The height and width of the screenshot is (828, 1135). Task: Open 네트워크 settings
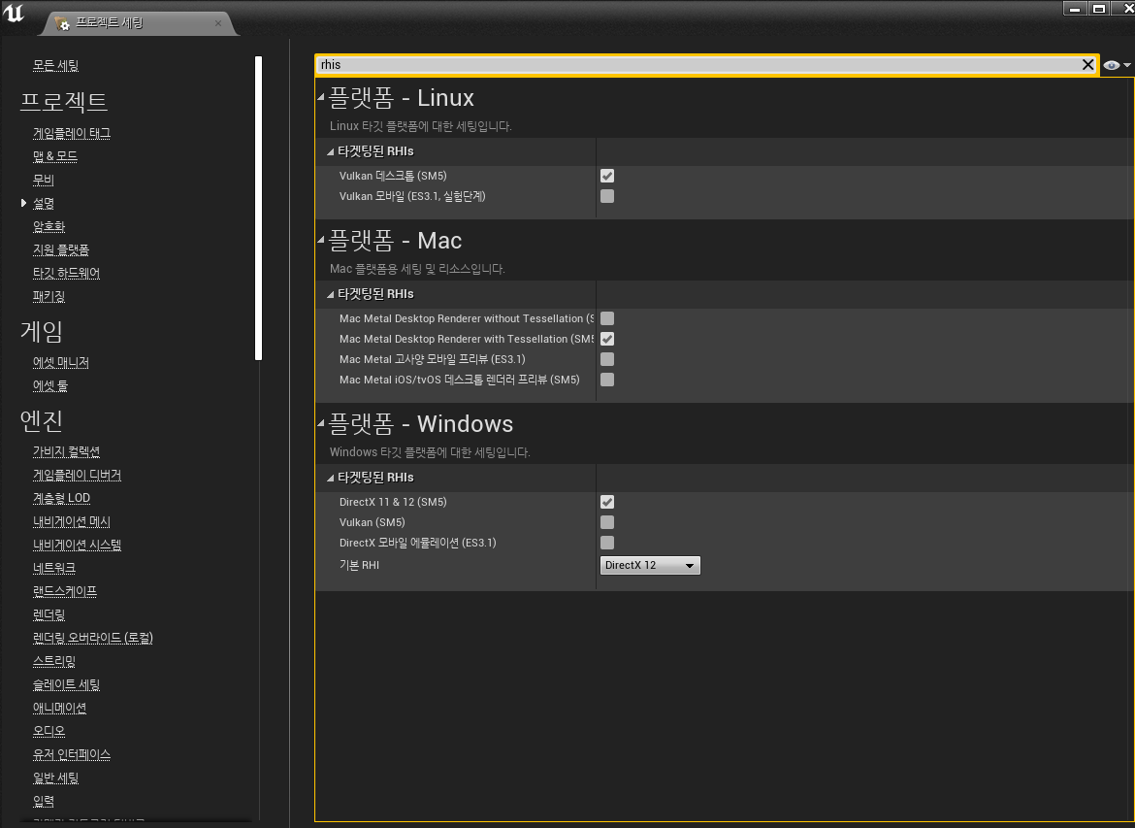pyautogui.click(x=54, y=568)
